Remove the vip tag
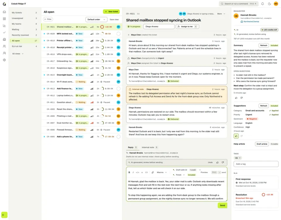This screenshot has height=220, width=281. (240, 158)
